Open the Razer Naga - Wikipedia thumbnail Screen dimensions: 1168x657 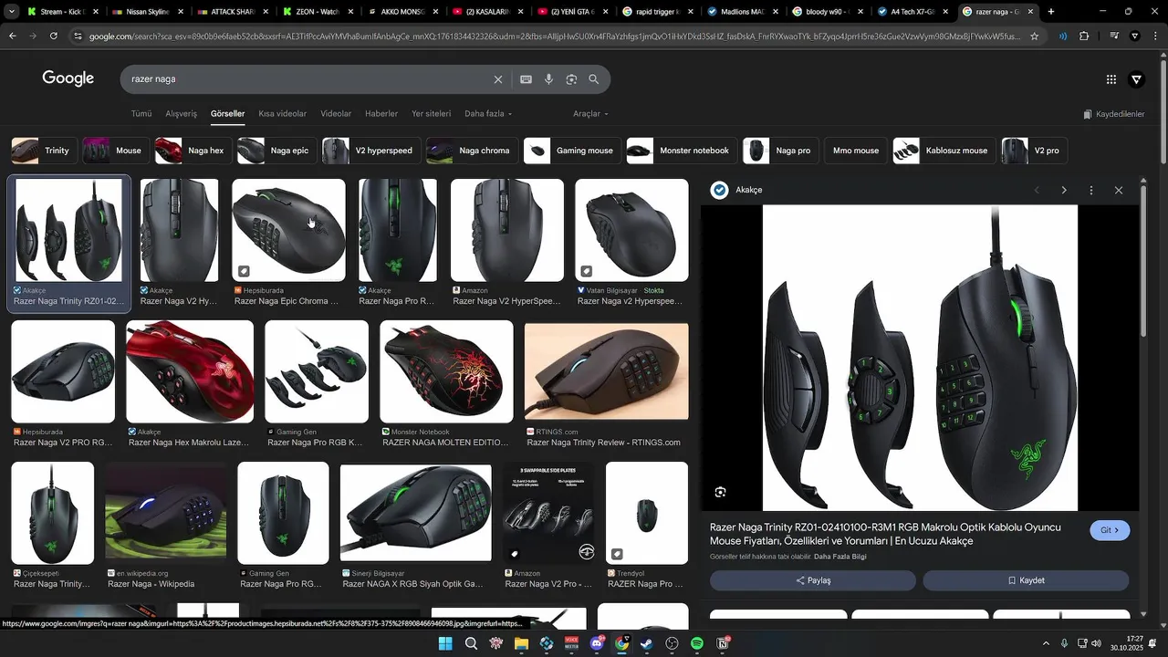point(166,513)
